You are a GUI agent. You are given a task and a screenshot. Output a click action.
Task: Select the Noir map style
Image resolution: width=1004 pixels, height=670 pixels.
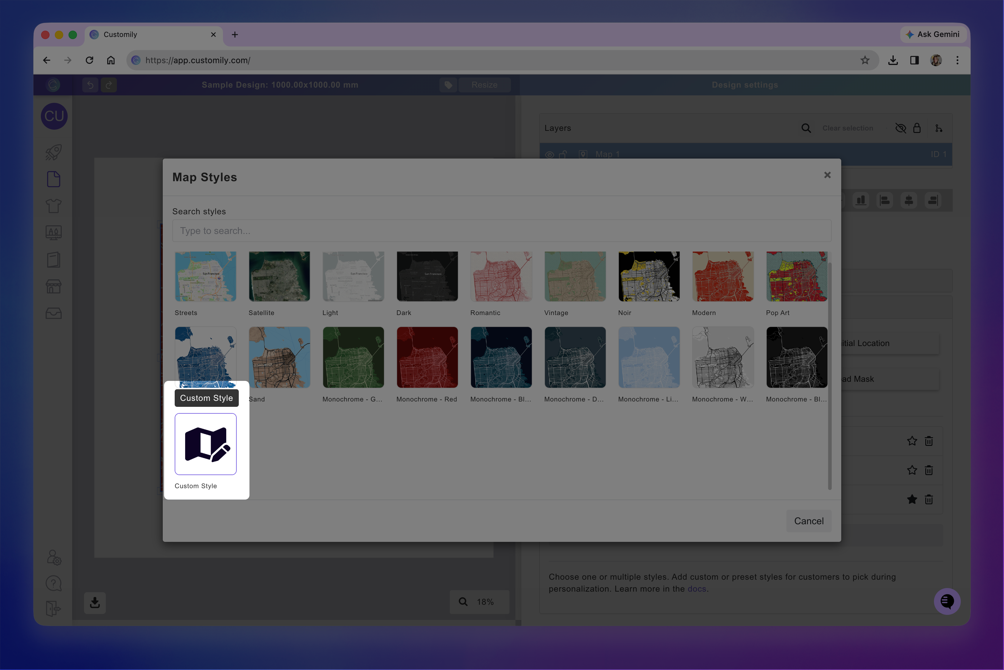(649, 277)
